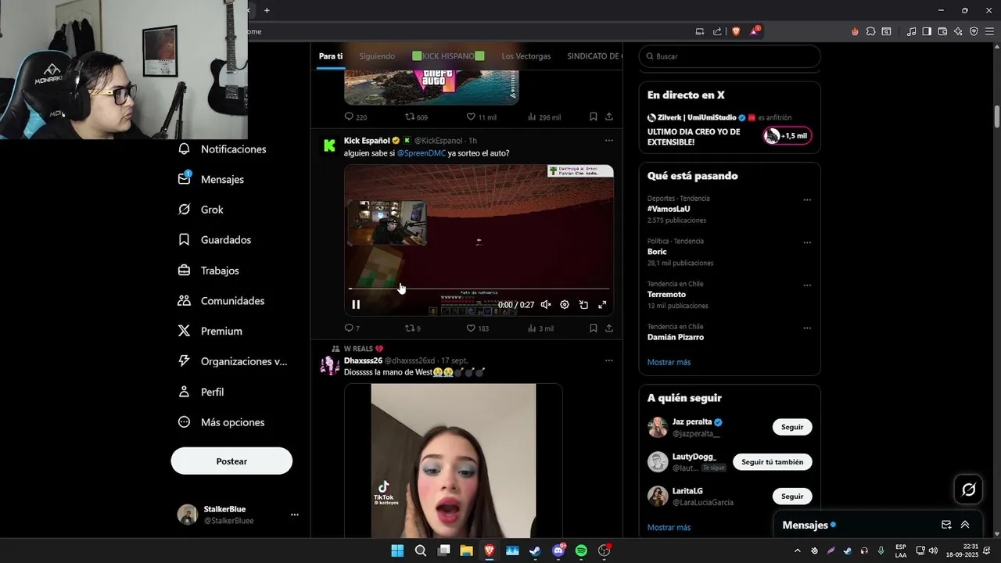This screenshot has height=563, width=1001.
Task: Open Comunidades in the sidebar
Action: [x=222, y=301]
